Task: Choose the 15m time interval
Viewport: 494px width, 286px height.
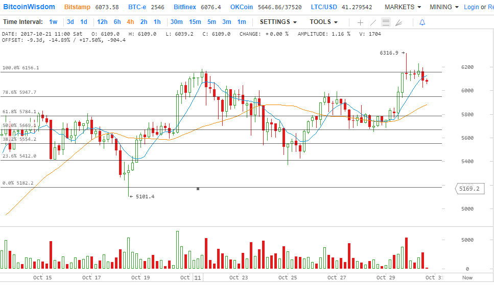Action: 195,22
